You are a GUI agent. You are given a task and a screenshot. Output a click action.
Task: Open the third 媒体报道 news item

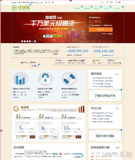click(x=101, y=84)
